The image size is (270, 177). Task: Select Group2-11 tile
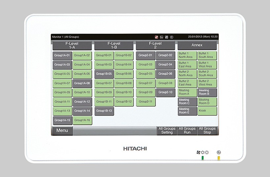coord(146,102)
